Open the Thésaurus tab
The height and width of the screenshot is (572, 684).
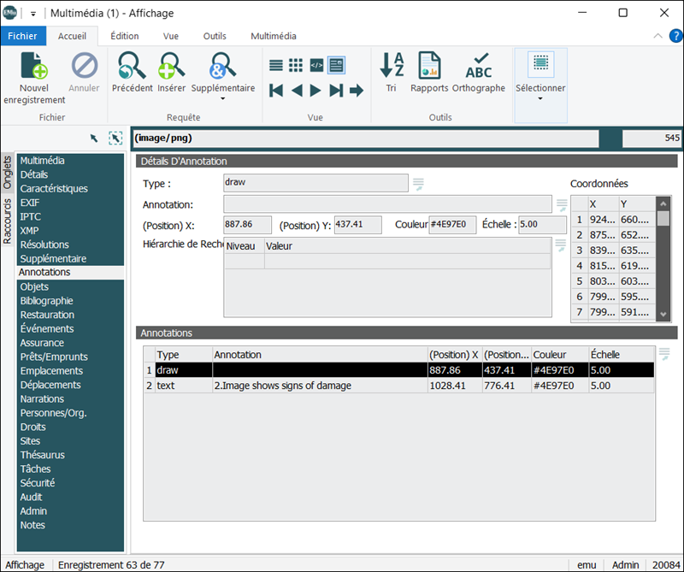click(70, 455)
